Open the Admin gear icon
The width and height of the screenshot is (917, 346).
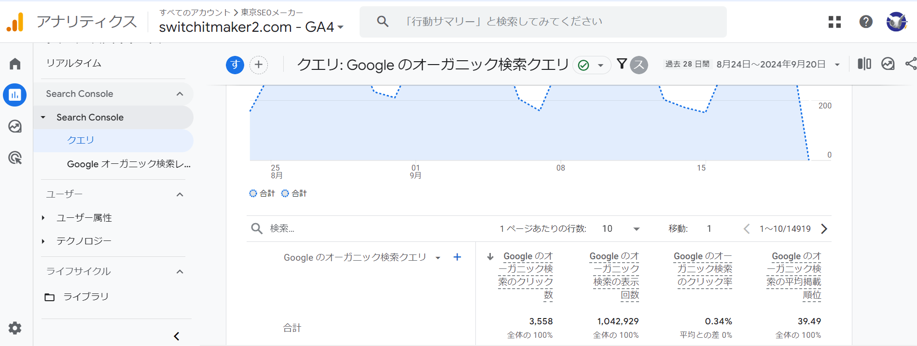[15, 328]
